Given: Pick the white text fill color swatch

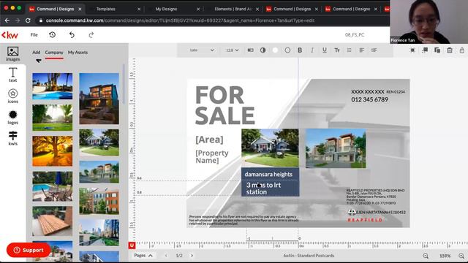Looking at the screenshot, I should tap(275, 50).
